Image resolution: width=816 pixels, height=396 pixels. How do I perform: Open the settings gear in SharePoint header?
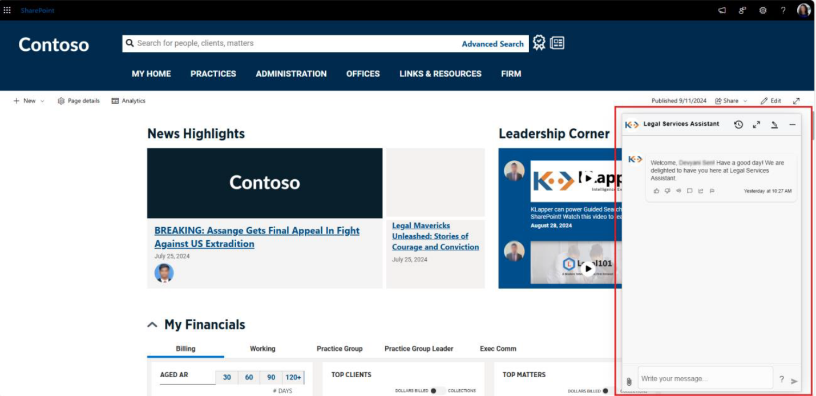[x=763, y=10]
